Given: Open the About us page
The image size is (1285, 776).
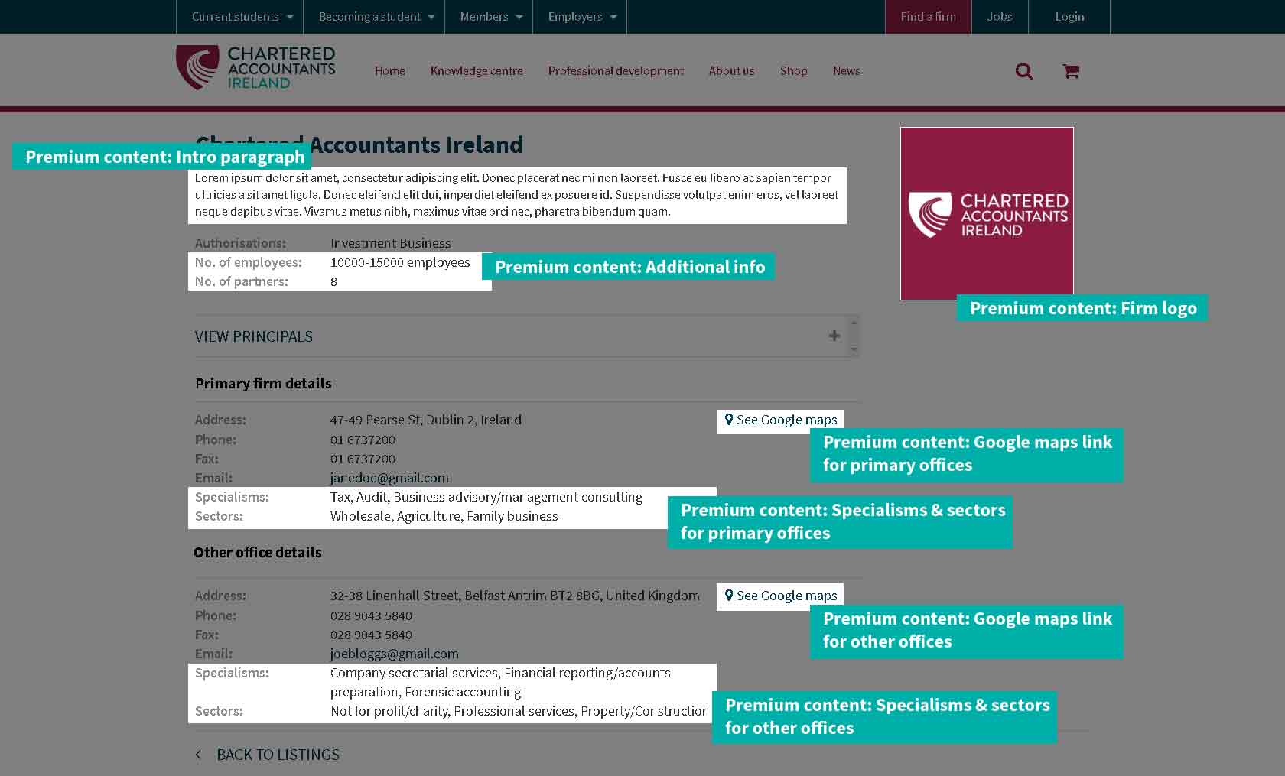Looking at the screenshot, I should (731, 71).
